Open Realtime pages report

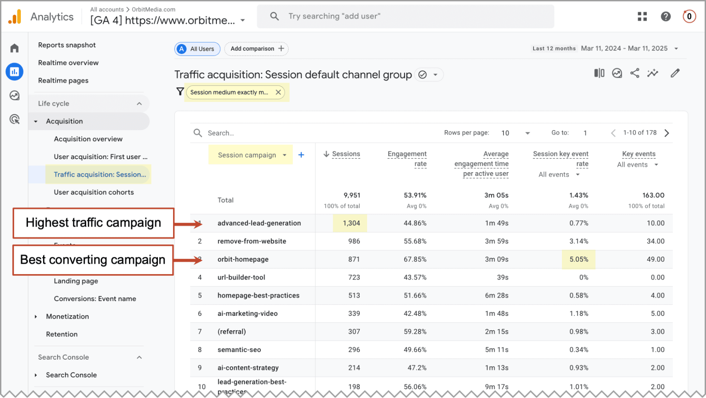click(x=63, y=81)
